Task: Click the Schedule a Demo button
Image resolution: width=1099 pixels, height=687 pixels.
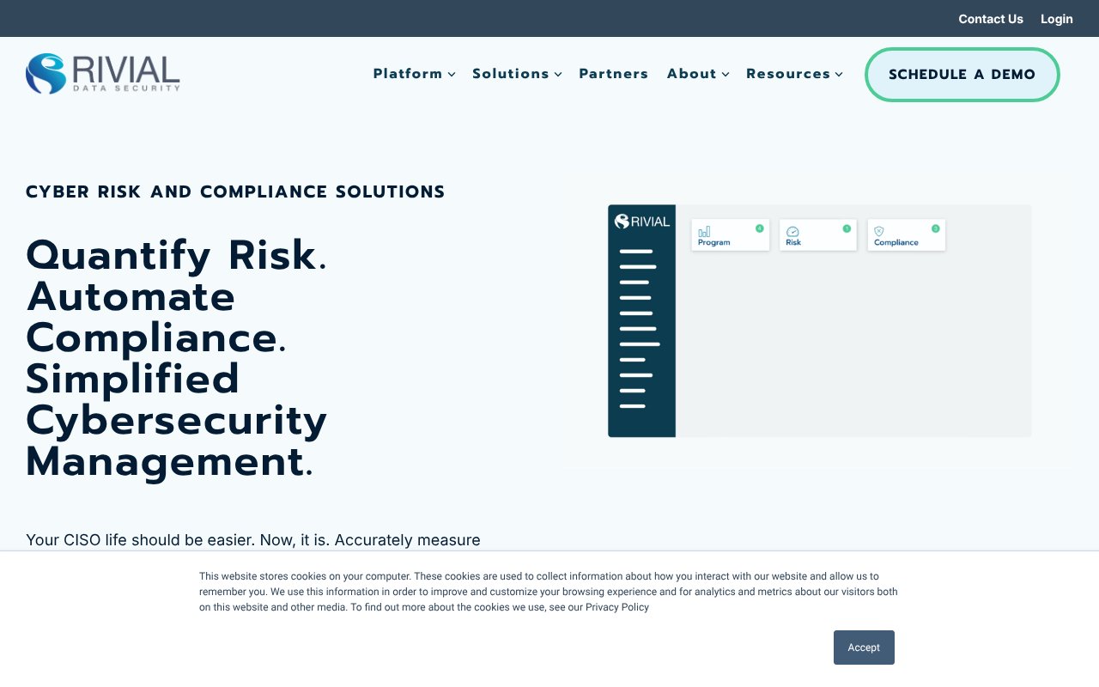Action: pyautogui.click(x=962, y=75)
